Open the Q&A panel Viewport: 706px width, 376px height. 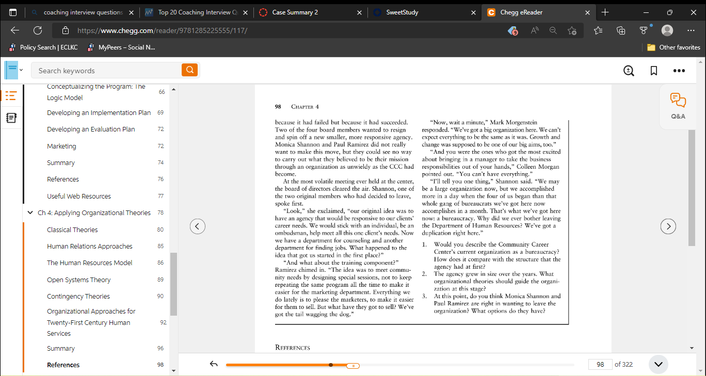tap(678, 106)
